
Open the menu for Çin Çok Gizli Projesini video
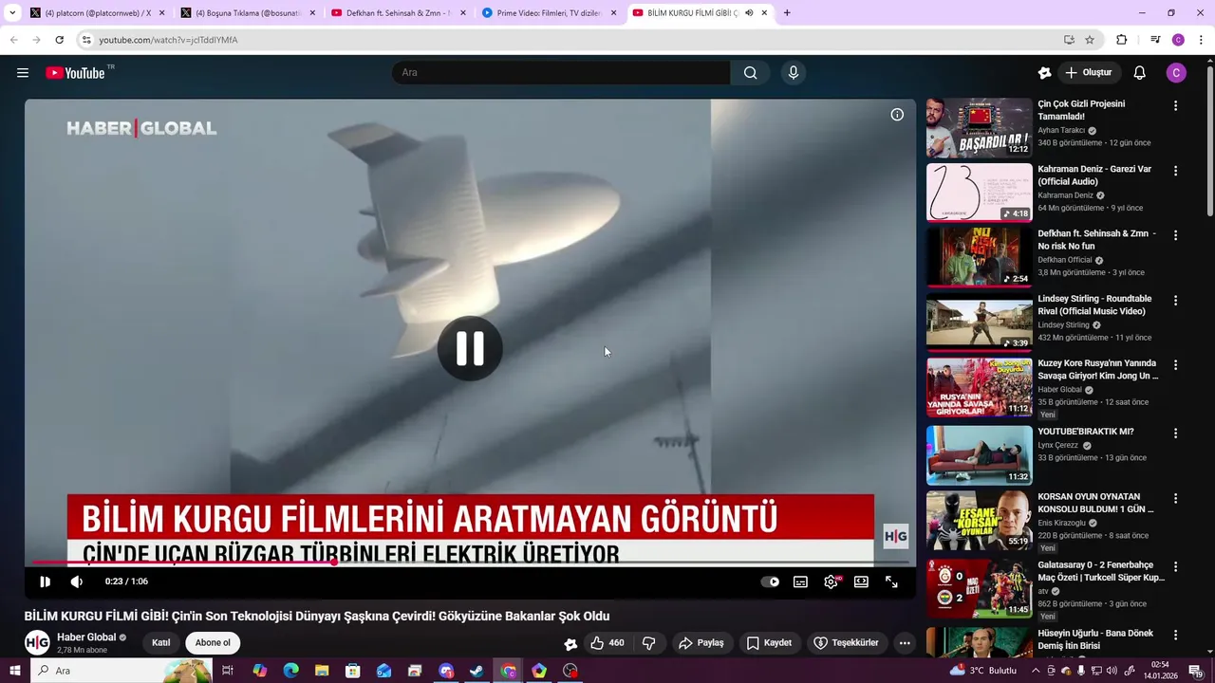coord(1175,106)
